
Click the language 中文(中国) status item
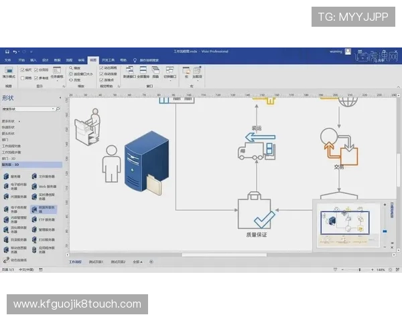[x=26, y=270]
